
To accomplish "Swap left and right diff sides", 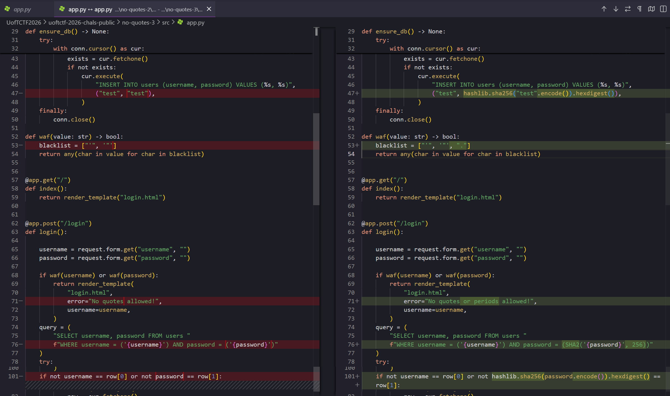I will click(628, 9).
